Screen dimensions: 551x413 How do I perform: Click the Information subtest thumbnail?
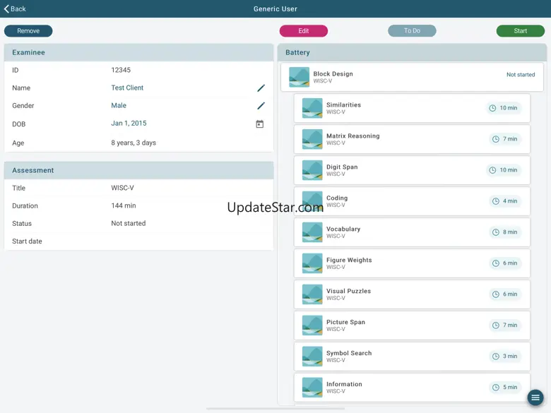pos(312,388)
